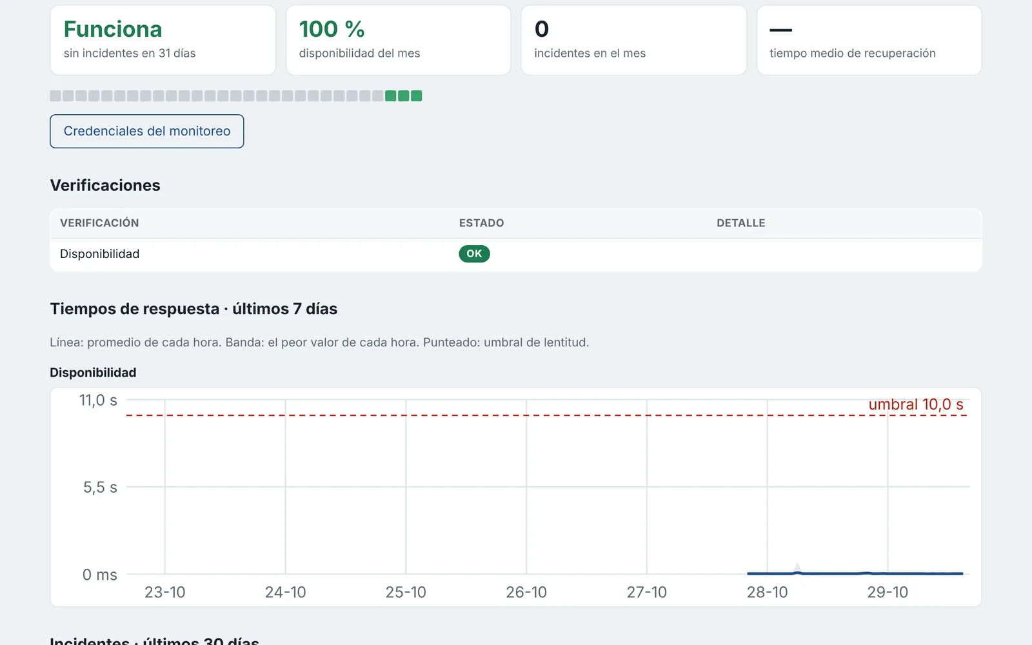Click 'sin incidentes en 31 días' text
Image resolution: width=1032 pixels, height=645 pixels.
130,53
